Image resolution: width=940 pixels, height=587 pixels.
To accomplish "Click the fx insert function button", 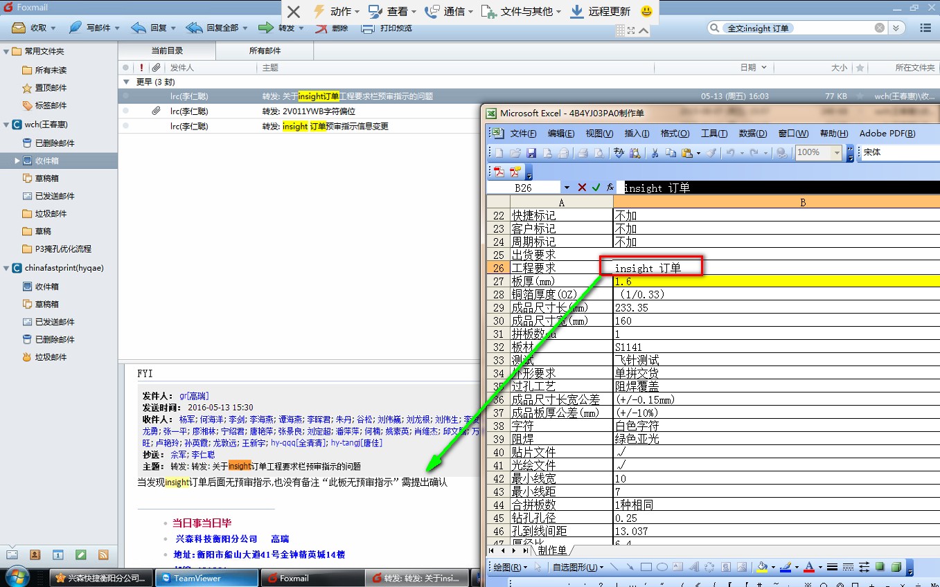I will [x=610, y=188].
